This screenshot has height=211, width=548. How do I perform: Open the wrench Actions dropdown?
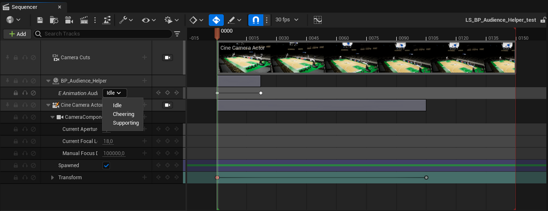[126, 20]
